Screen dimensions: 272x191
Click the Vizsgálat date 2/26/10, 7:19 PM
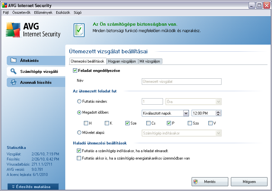[x=45, y=154]
